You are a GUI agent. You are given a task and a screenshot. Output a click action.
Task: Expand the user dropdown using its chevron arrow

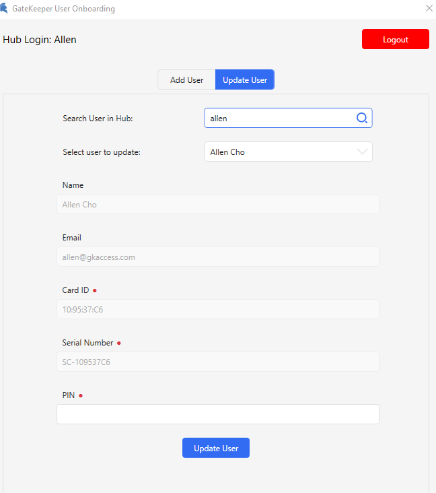(x=362, y=152)
